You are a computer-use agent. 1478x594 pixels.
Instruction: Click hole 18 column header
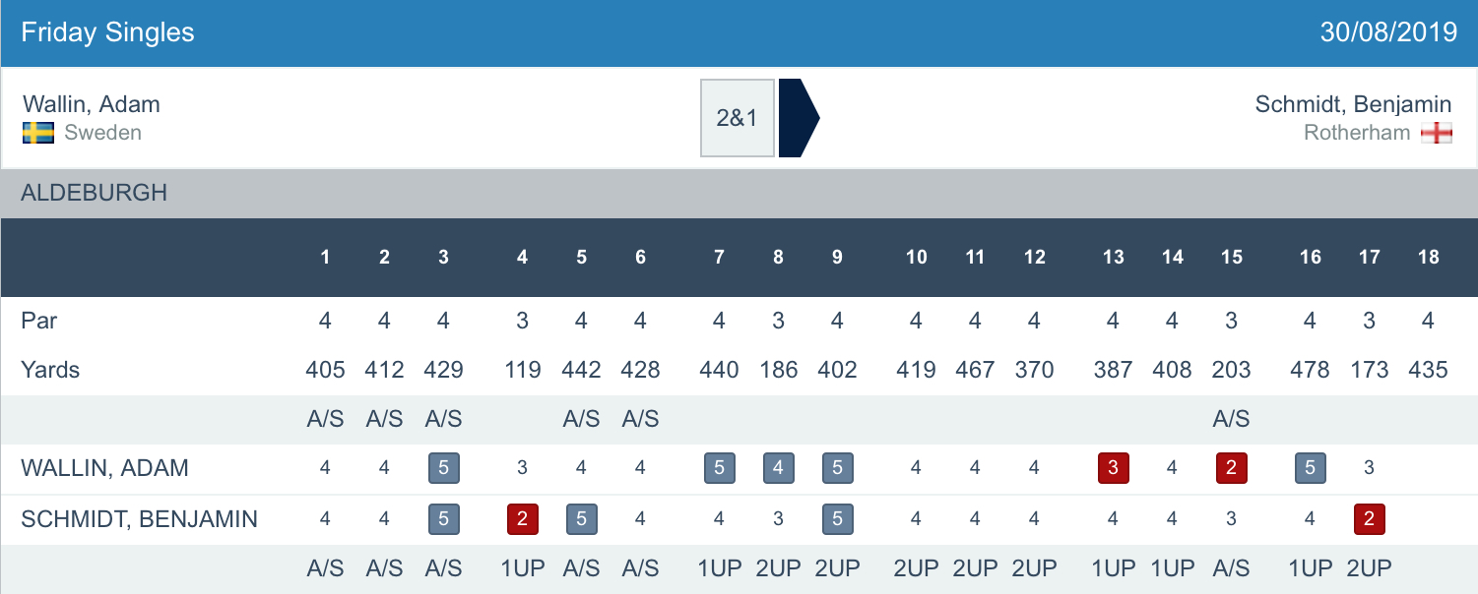tap(1429, 258)
